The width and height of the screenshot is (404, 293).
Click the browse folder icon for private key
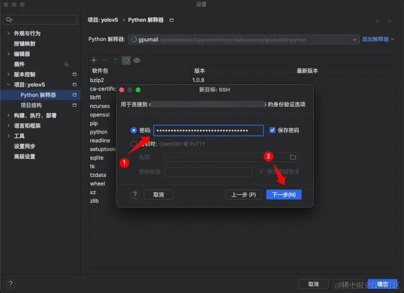(293, 157)
